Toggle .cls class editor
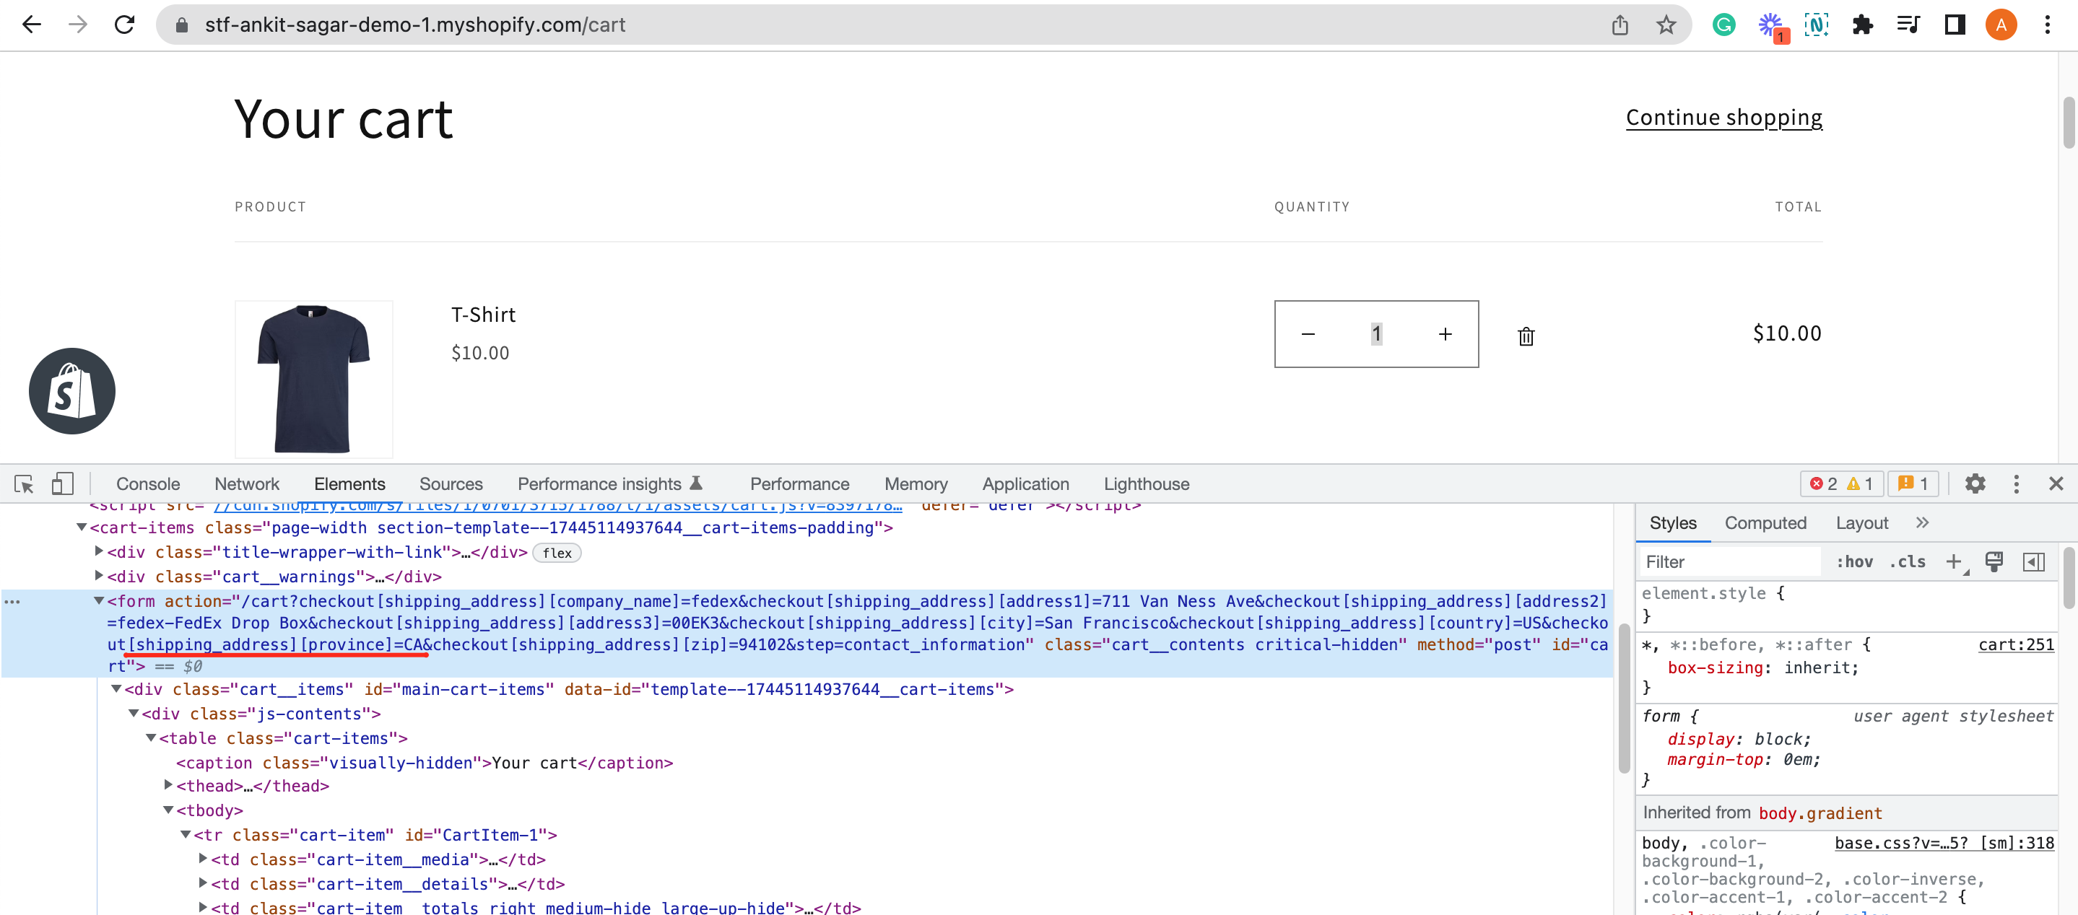2078x915 pixels. 1907,562
